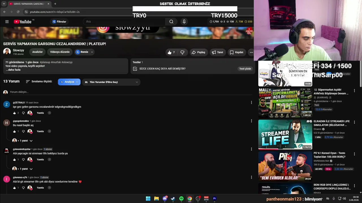
Task: Dislike the @ZETRALX comment
Action: click(23, 113)
